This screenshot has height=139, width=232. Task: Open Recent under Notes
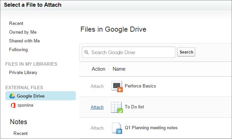(21, 133)
